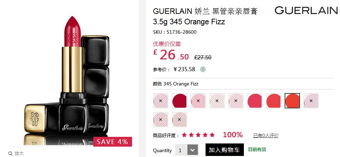Select the dark crimson red swatch
340x157 pixels.
point(179,101)
